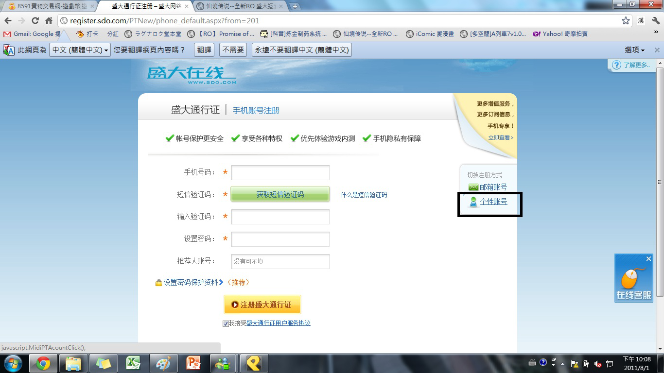664x373 pixels.
Task: Click the 翻譯 translate button
Action: (204, 50)
